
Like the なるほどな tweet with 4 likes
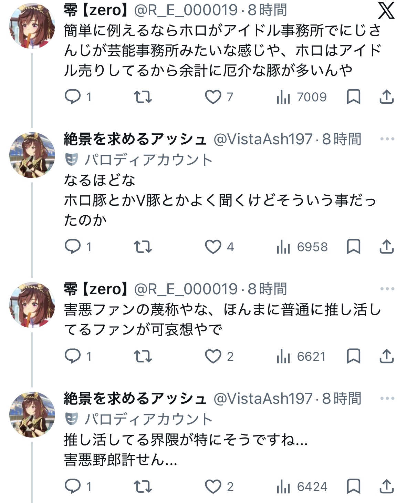(x=213, y=247)
